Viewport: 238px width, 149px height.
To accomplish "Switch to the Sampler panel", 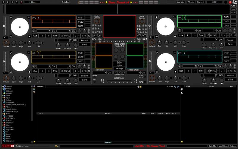I will pos(181,2).
